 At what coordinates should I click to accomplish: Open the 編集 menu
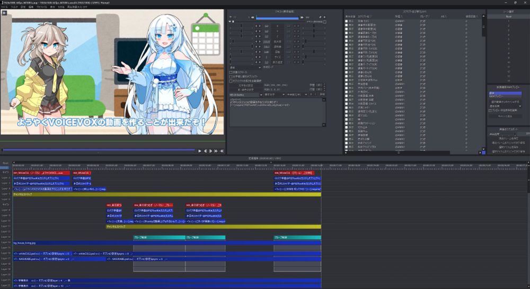tap(31, 7)
